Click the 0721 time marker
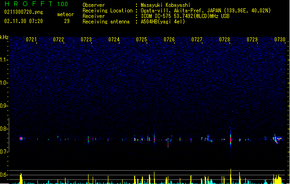The width and height of the screenshot is (290, 184). click(31, 40)
